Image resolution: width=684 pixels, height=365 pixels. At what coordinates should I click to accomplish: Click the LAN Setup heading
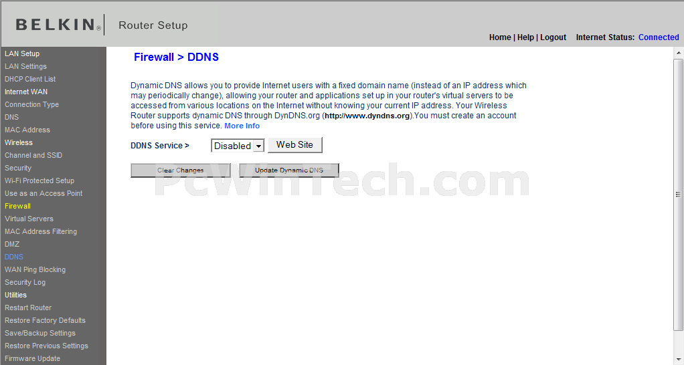click(x=22, y=53)
